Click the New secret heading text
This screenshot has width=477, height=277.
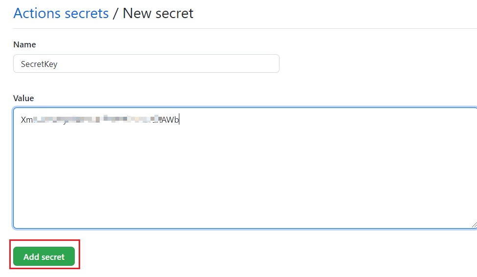coord(158,13)
